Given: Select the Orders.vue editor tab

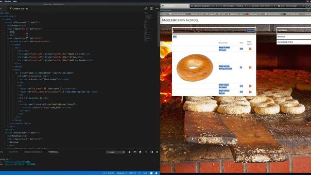Looking at the screenshot, I should click(18, 9).
